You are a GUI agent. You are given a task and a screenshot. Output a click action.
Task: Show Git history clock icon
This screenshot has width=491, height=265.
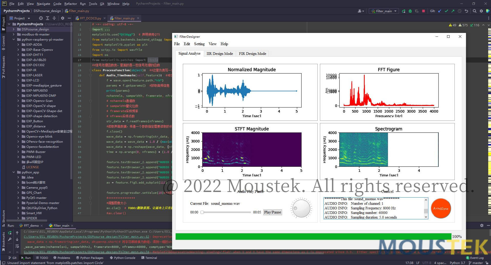pyautogui.click(x=460, y=11)
